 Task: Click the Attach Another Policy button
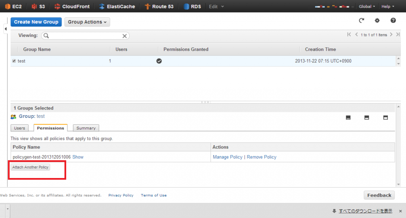[x=30, y=167]
